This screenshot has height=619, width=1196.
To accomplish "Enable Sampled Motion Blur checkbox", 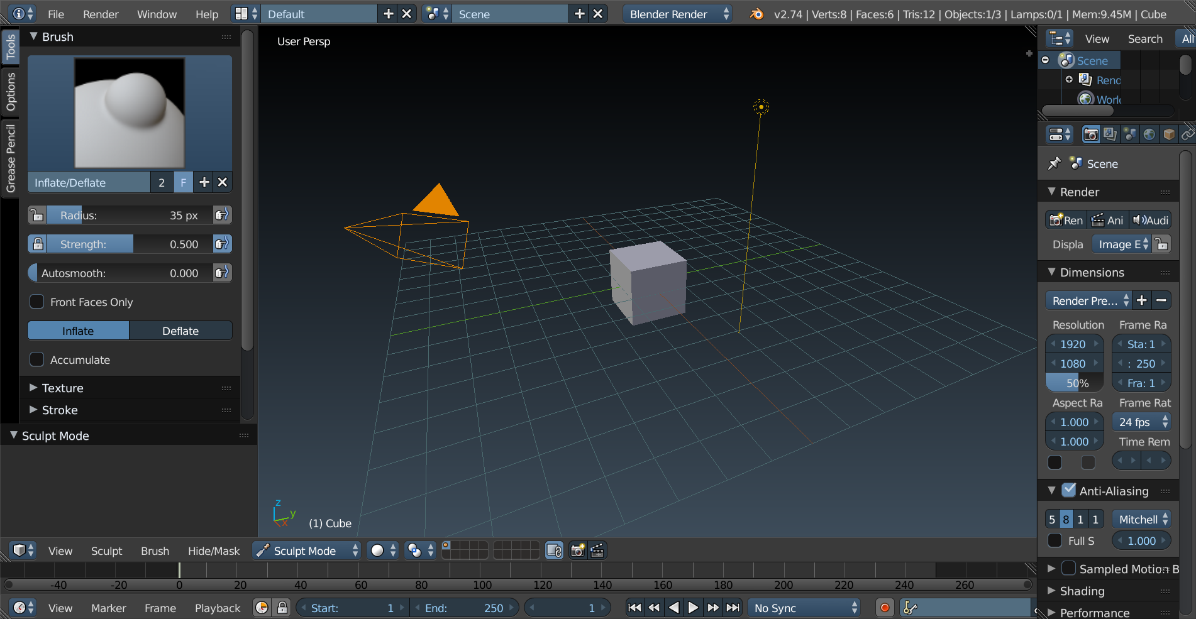I will (x=1069, y=568).
